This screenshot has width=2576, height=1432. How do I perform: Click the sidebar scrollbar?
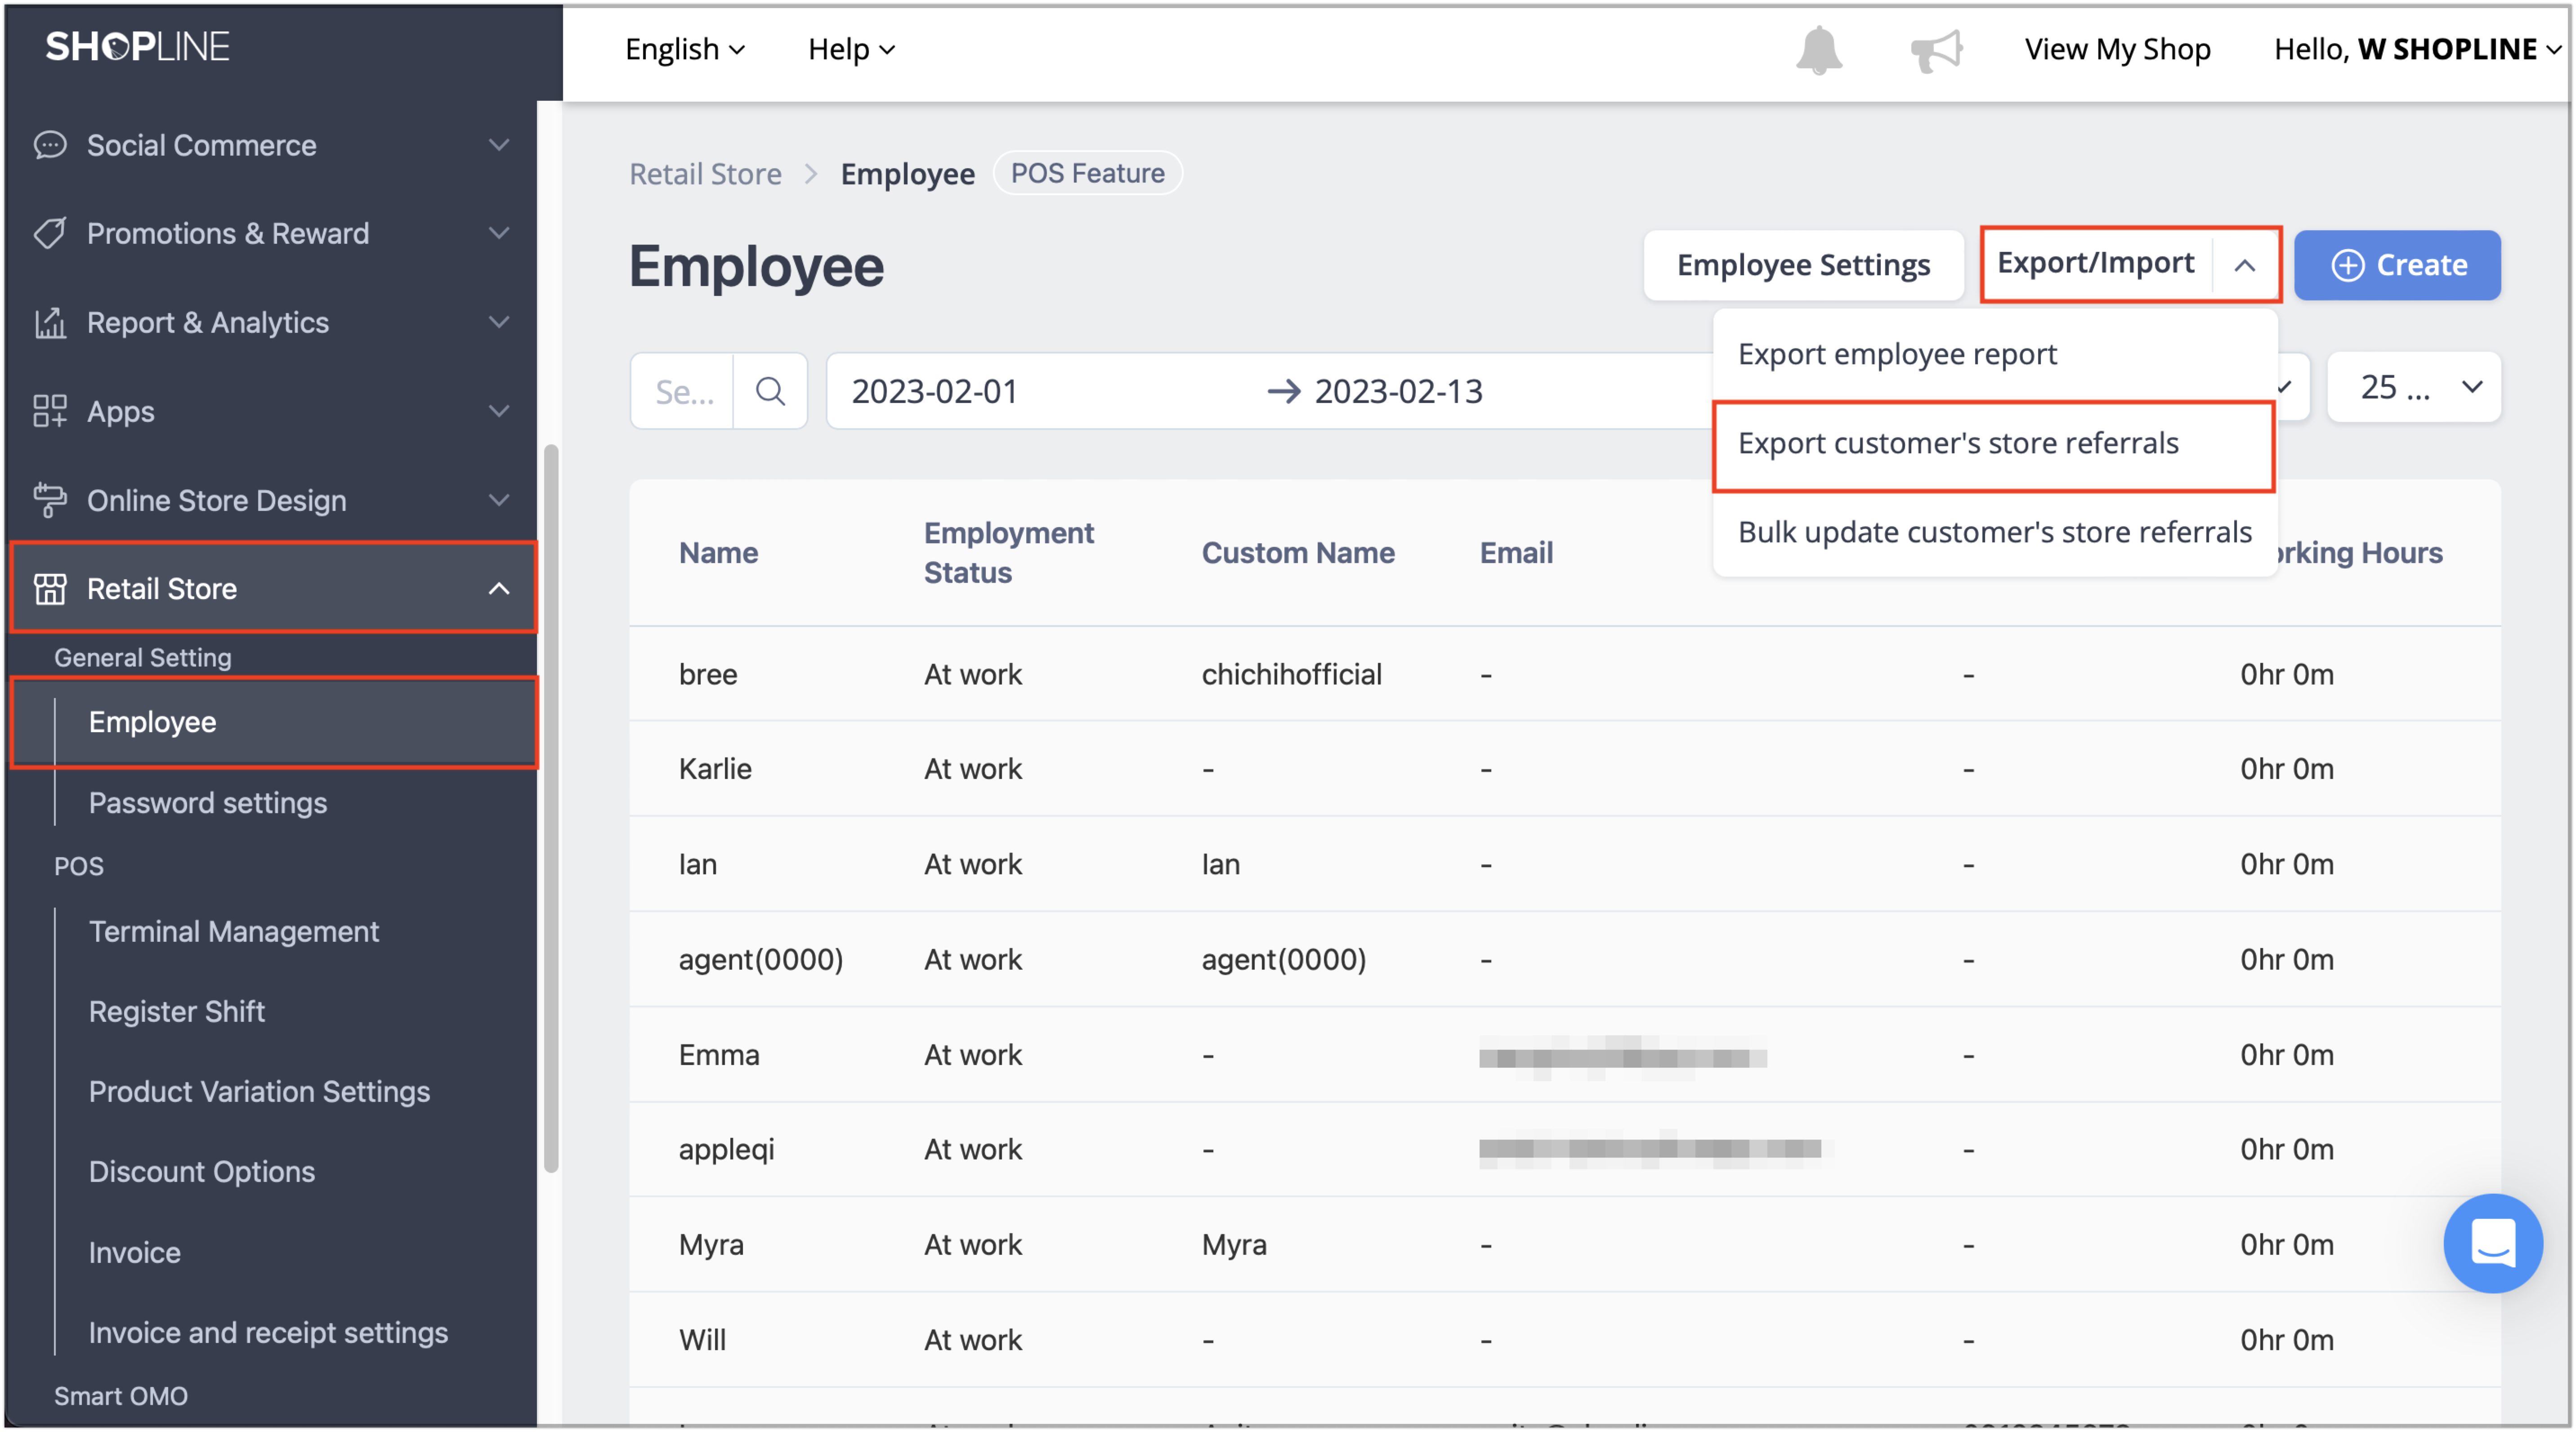pos(550,808)
